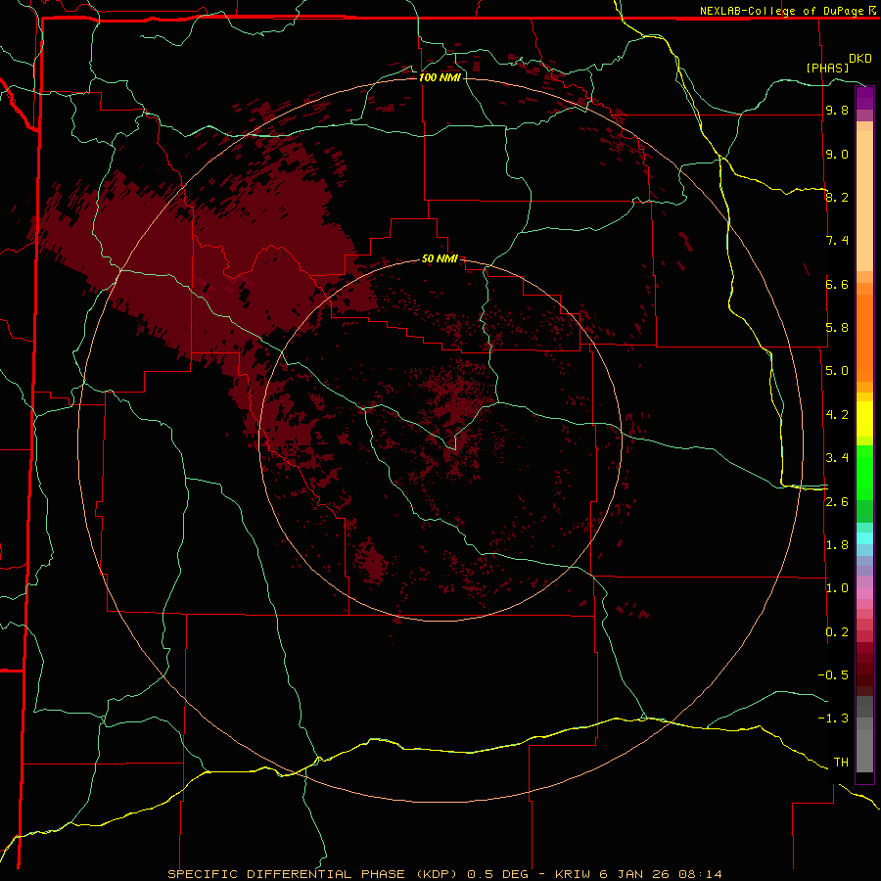
Task: Click the -1.3 value on color scale
Action: click(x=833, y=719)
